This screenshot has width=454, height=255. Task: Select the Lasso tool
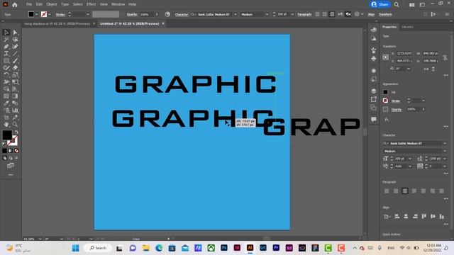[x=15, y=40]
